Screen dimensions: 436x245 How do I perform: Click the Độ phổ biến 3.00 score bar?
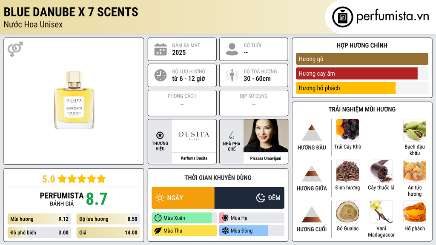pos(40,233)
